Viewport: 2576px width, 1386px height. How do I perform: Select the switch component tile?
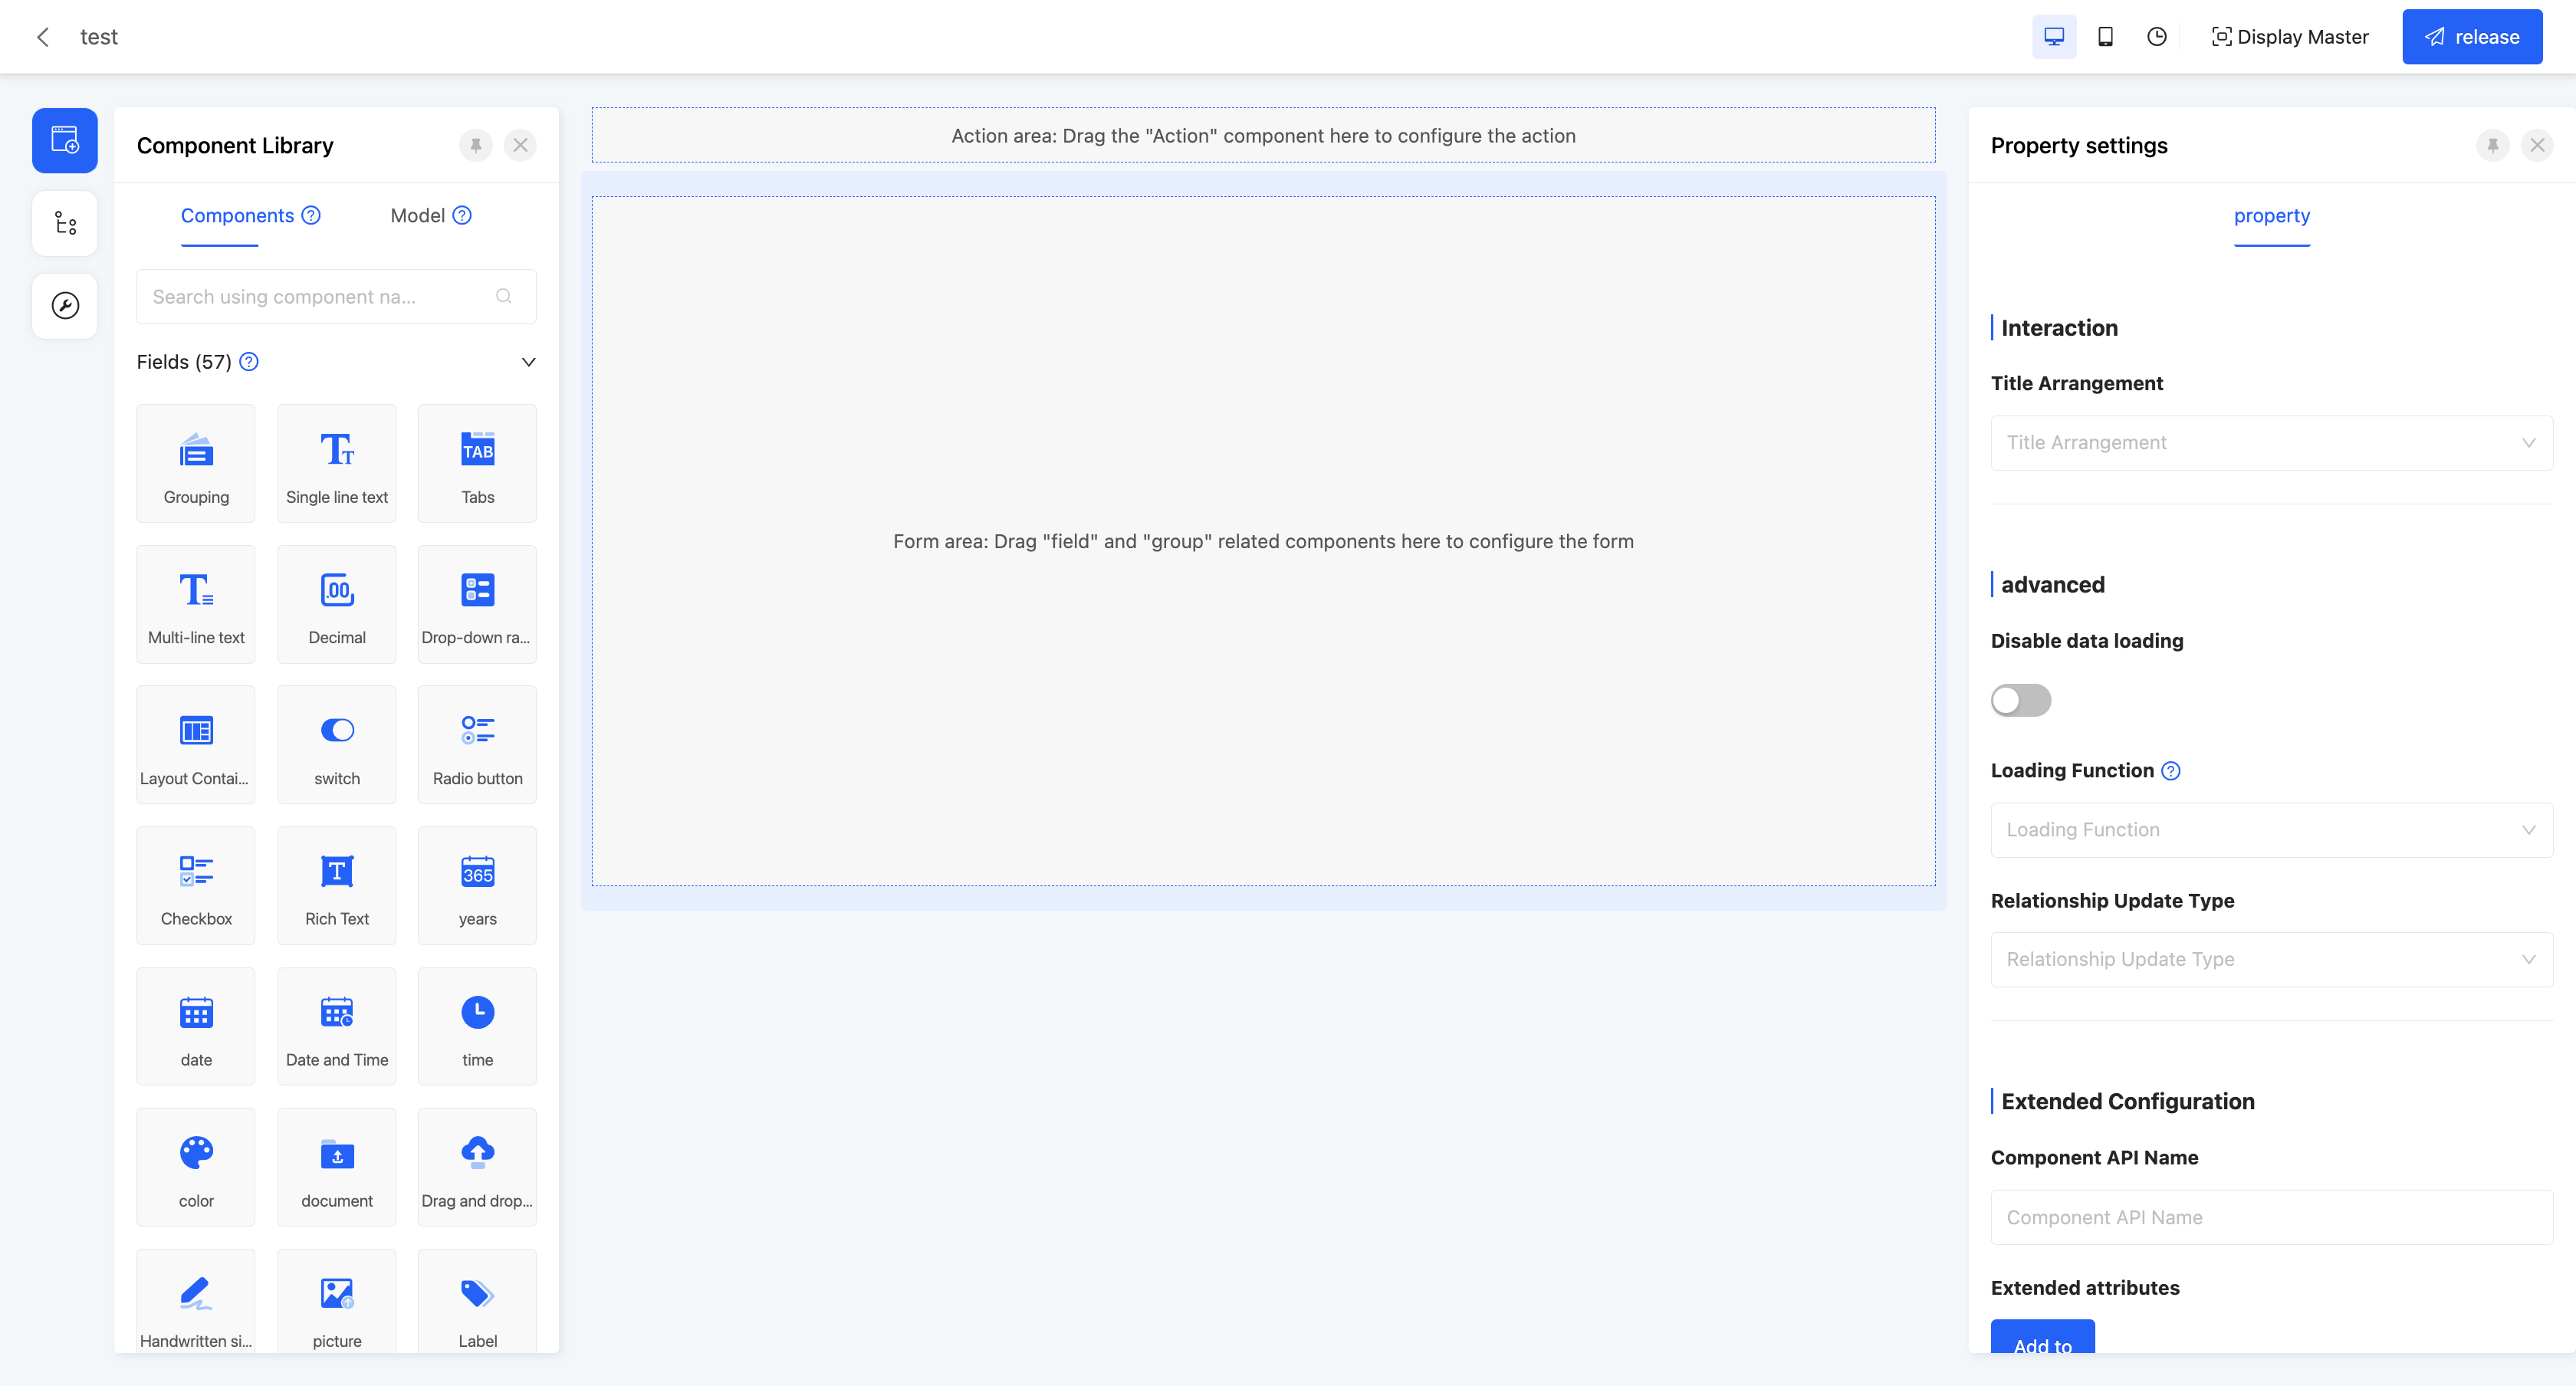(x=336, y=744)
